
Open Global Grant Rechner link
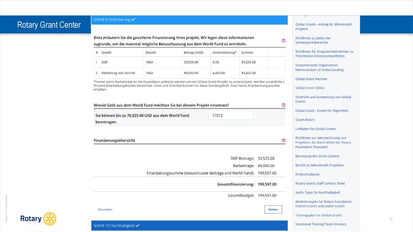(311, 79)
